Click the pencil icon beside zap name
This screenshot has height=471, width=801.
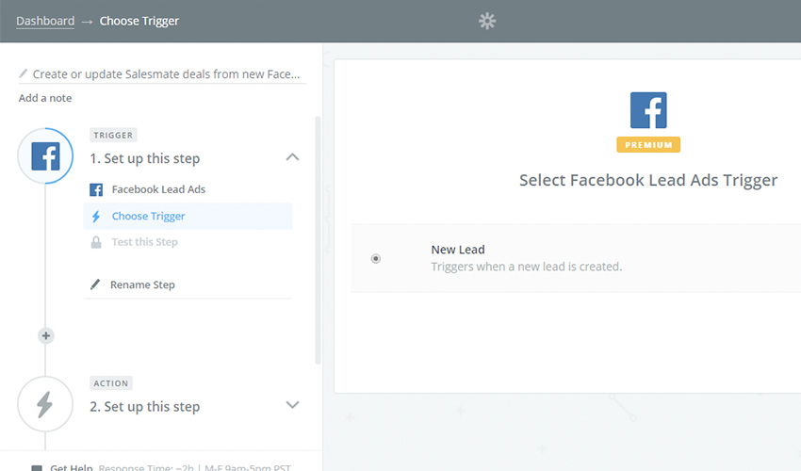click(23, 73)
